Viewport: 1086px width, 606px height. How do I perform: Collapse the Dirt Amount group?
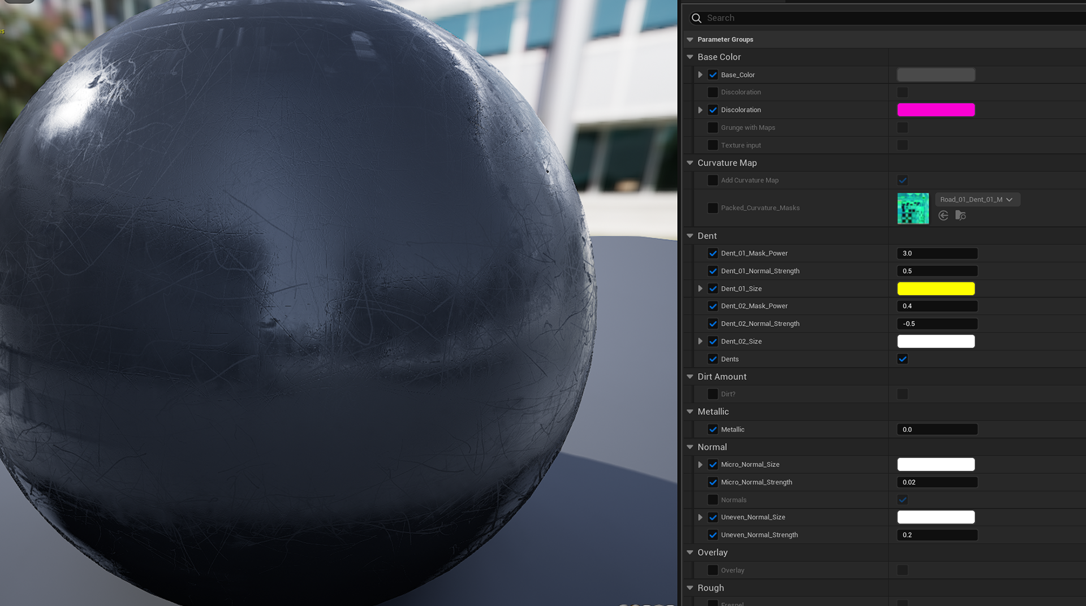[690, 376]
